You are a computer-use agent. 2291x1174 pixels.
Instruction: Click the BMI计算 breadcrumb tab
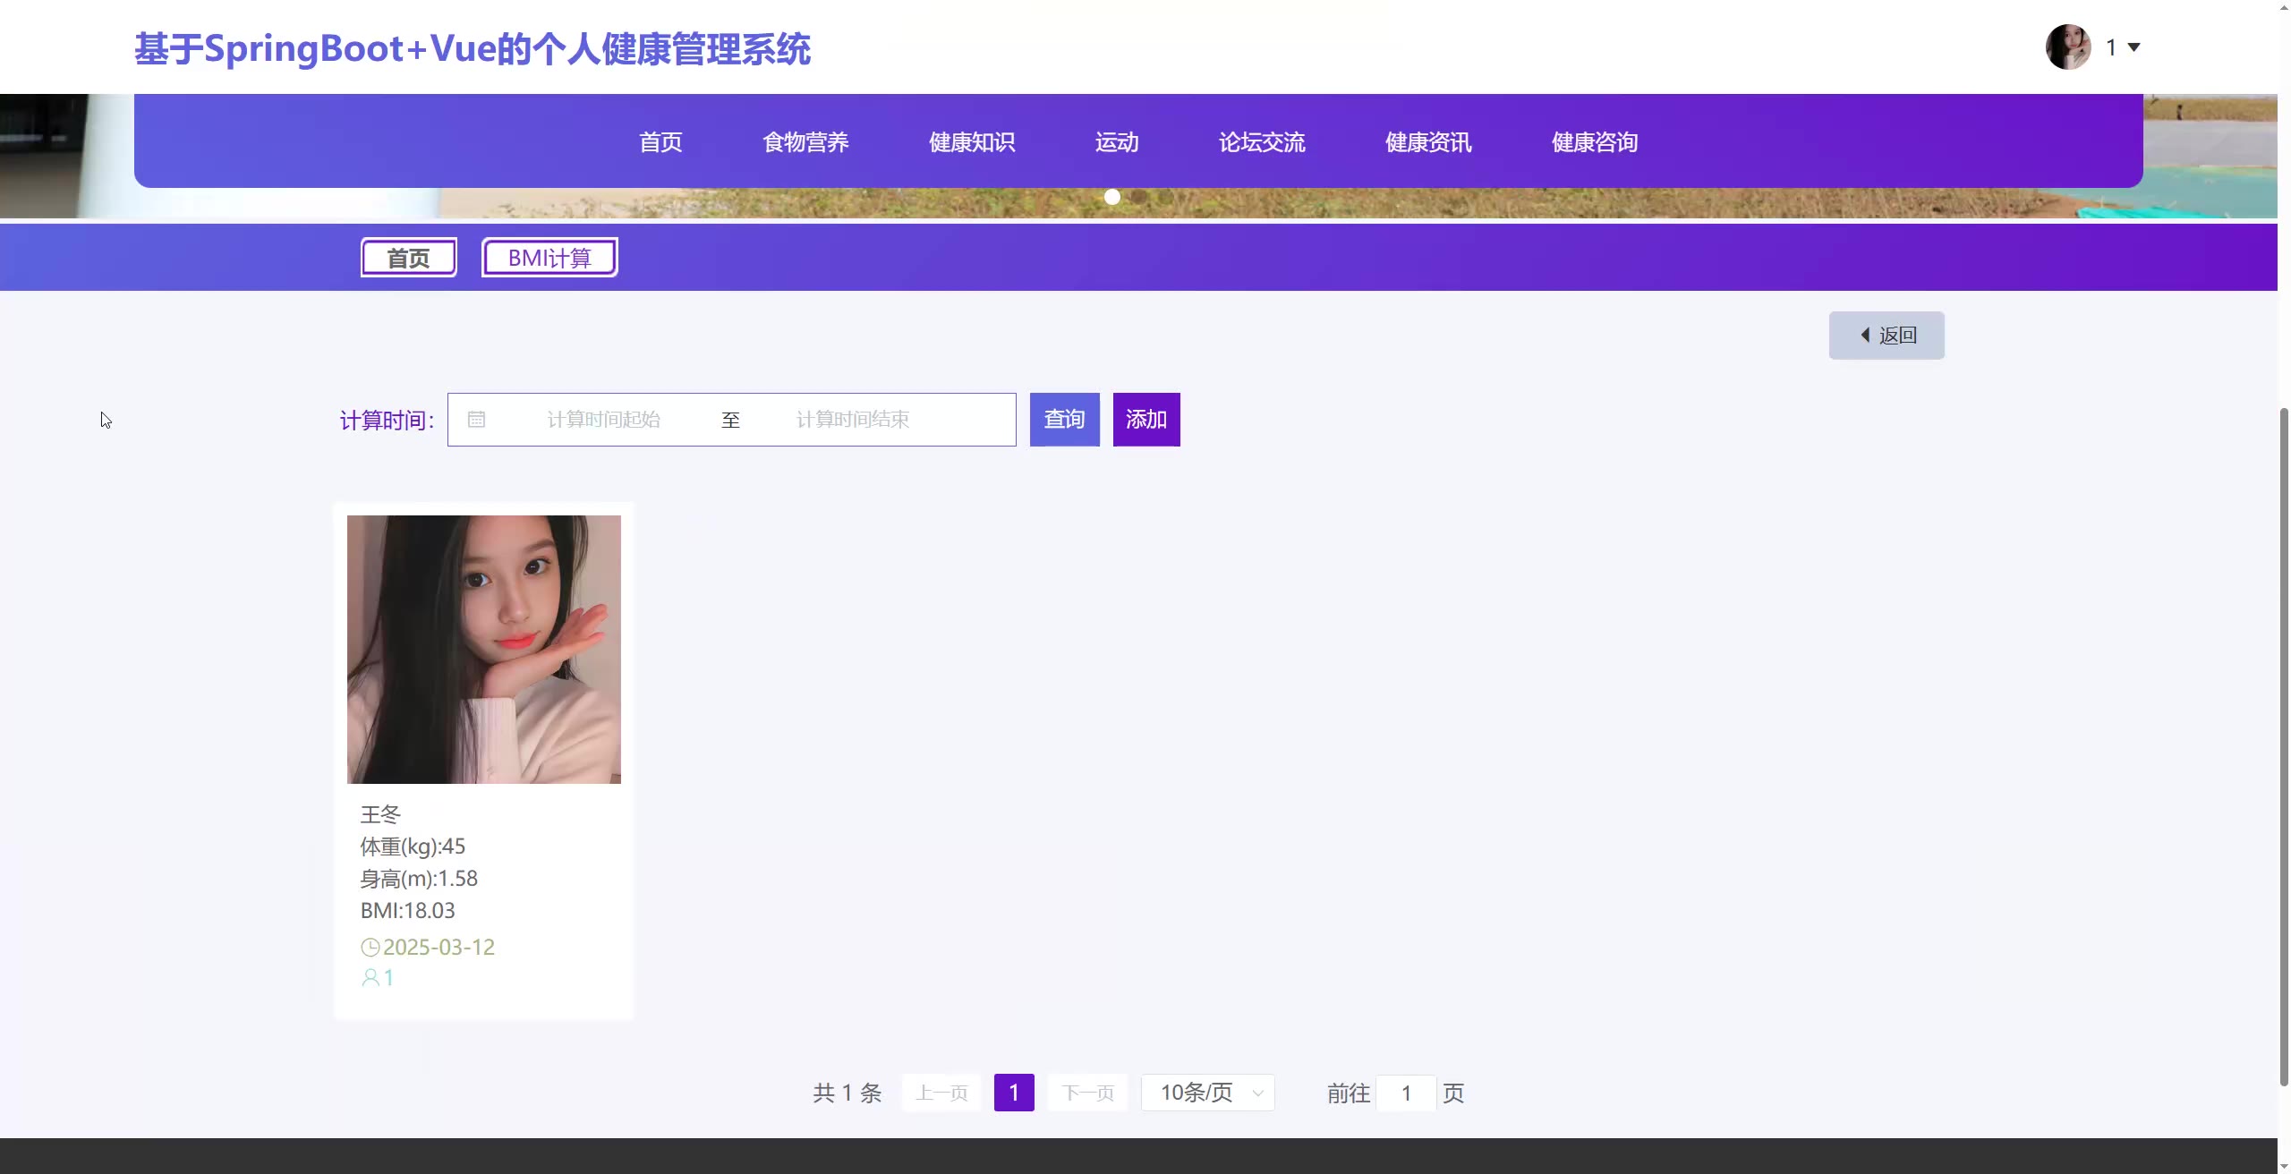(549, 258)
